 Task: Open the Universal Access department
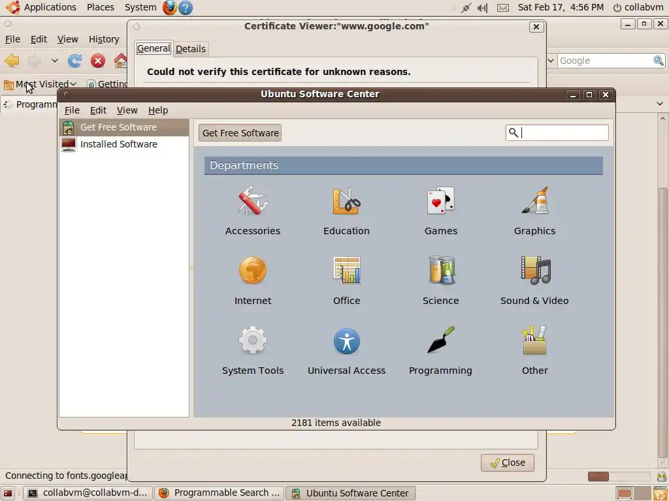pyautogui.click(x=346, y=350)
